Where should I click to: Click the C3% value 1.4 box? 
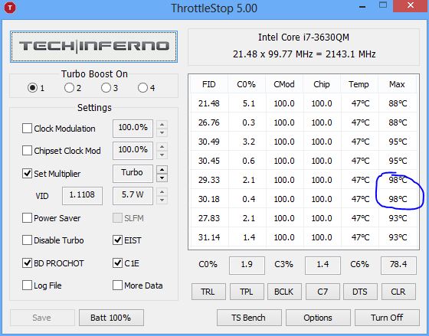(323, 265)
